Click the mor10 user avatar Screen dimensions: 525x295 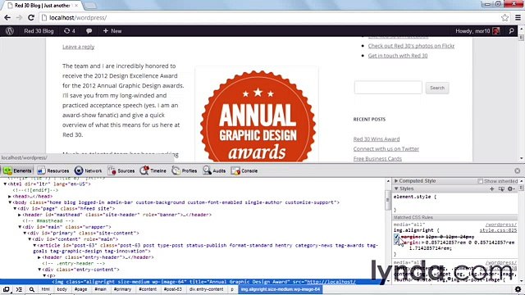[495, 31]
